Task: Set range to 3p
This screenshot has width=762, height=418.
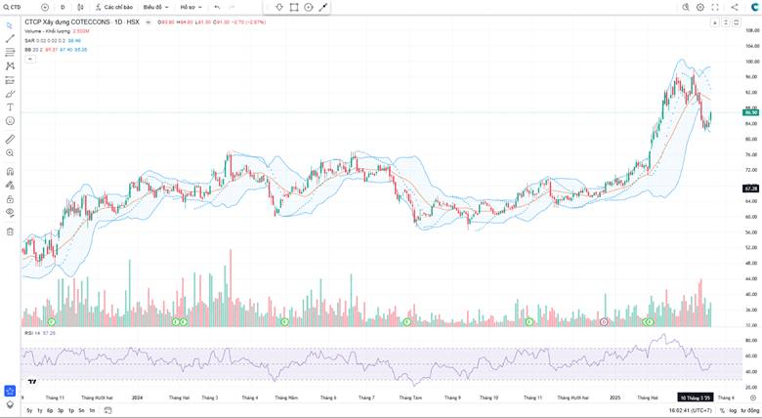Action: pos(61,411)
